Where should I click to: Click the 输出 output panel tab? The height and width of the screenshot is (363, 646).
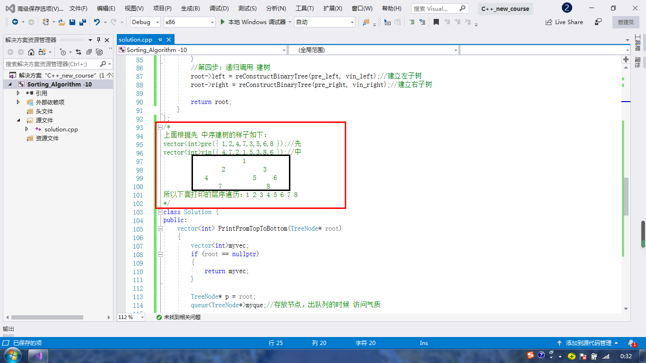coord(9,329)
